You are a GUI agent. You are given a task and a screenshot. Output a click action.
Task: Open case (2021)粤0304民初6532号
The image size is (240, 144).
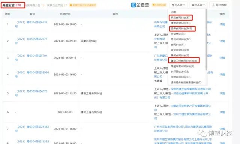pos(31,24)
